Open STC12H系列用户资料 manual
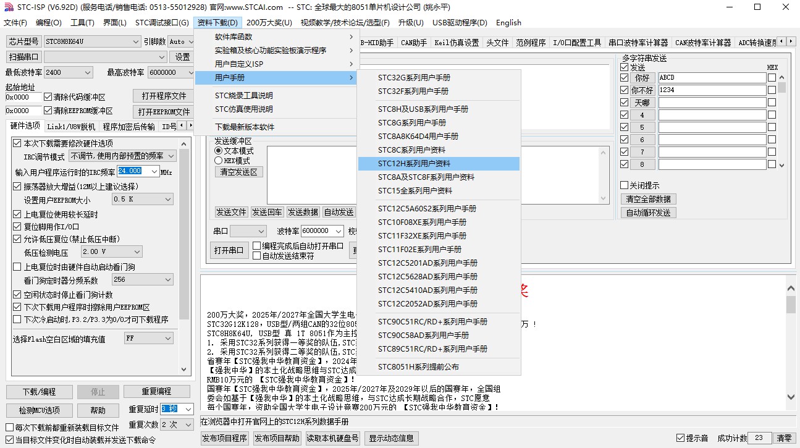 point(439,164)
